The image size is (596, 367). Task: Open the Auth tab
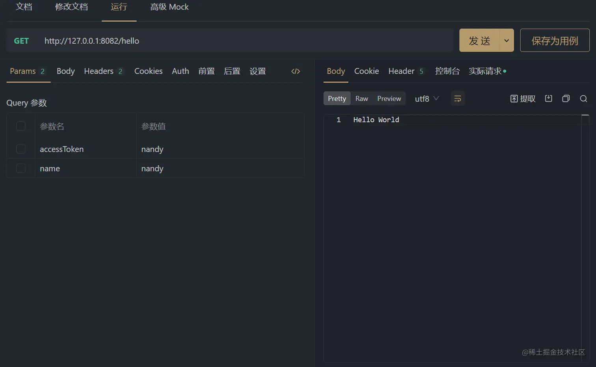pos(181,71)
